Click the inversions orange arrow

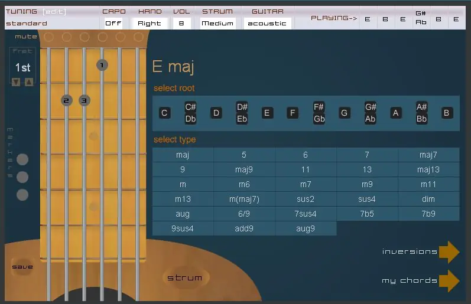click(449, 252)
